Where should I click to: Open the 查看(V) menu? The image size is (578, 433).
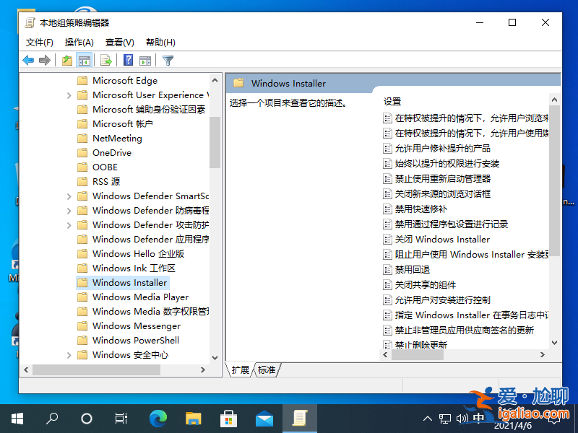[121, 42]
